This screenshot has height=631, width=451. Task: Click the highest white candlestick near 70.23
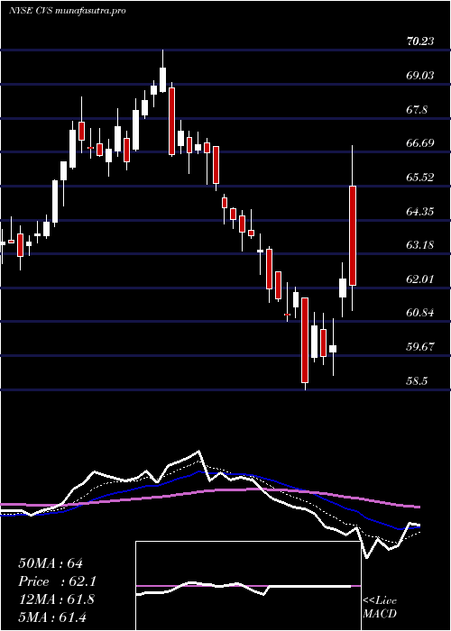162,79
